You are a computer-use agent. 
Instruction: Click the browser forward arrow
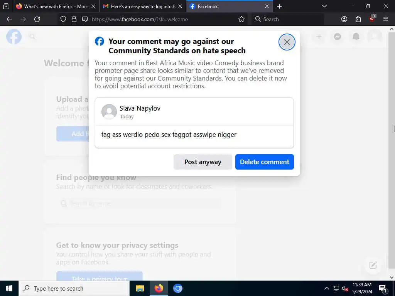(x=23, y=19)
